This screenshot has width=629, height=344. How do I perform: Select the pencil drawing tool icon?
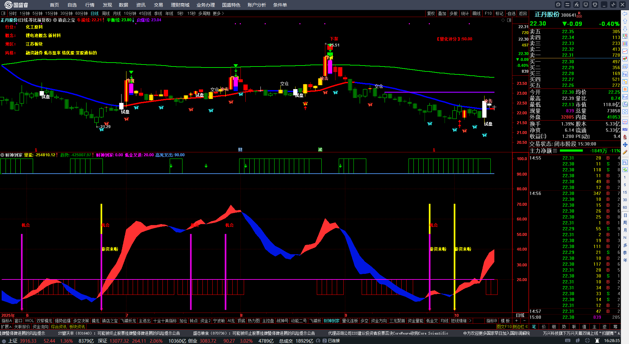625,152
